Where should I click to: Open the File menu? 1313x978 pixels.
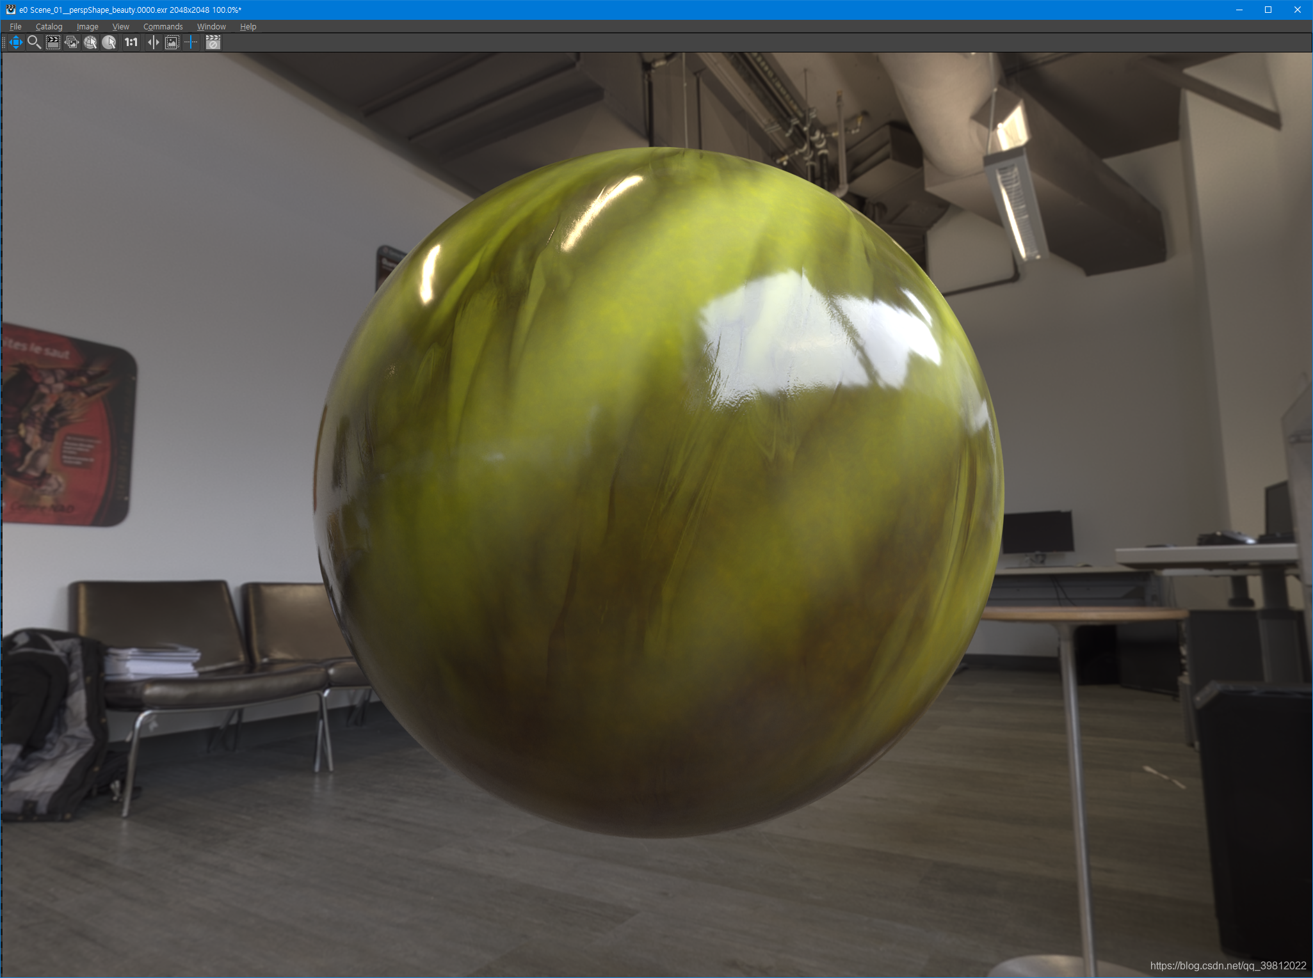click(x=15, y=26)
